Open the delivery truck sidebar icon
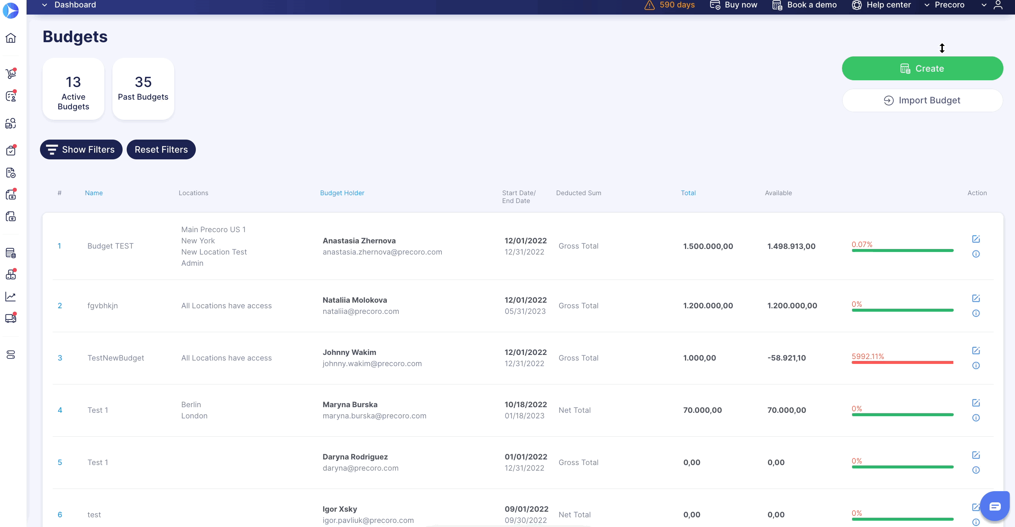Viewport: 1015px width, 527px height. coord(10,318)
